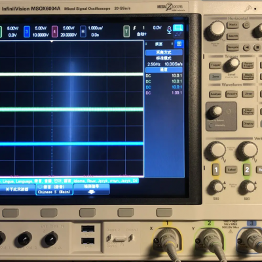Push the Mode Coupling button
The width and height of the screenshot is (262, 262).
[x=248, y=76]
